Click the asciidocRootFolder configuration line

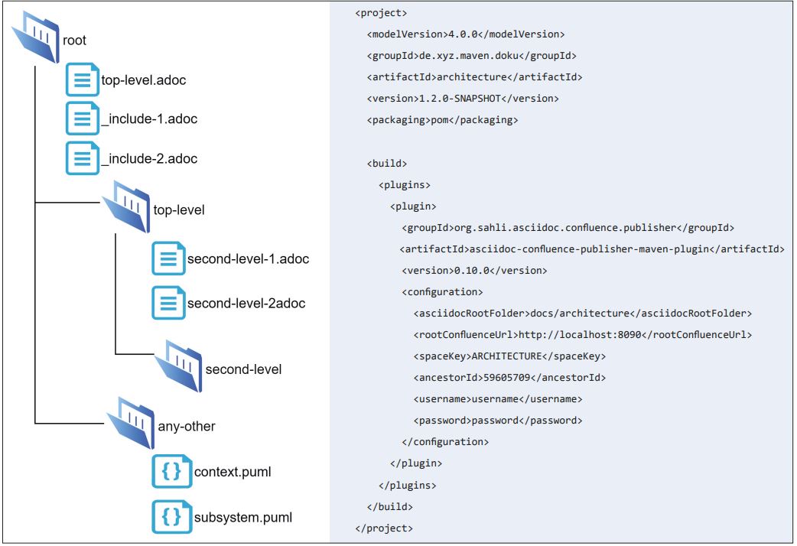(582, 314)
